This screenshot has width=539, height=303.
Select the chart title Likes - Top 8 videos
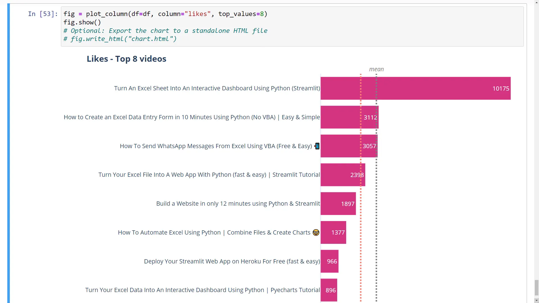[x=126, y=59]
